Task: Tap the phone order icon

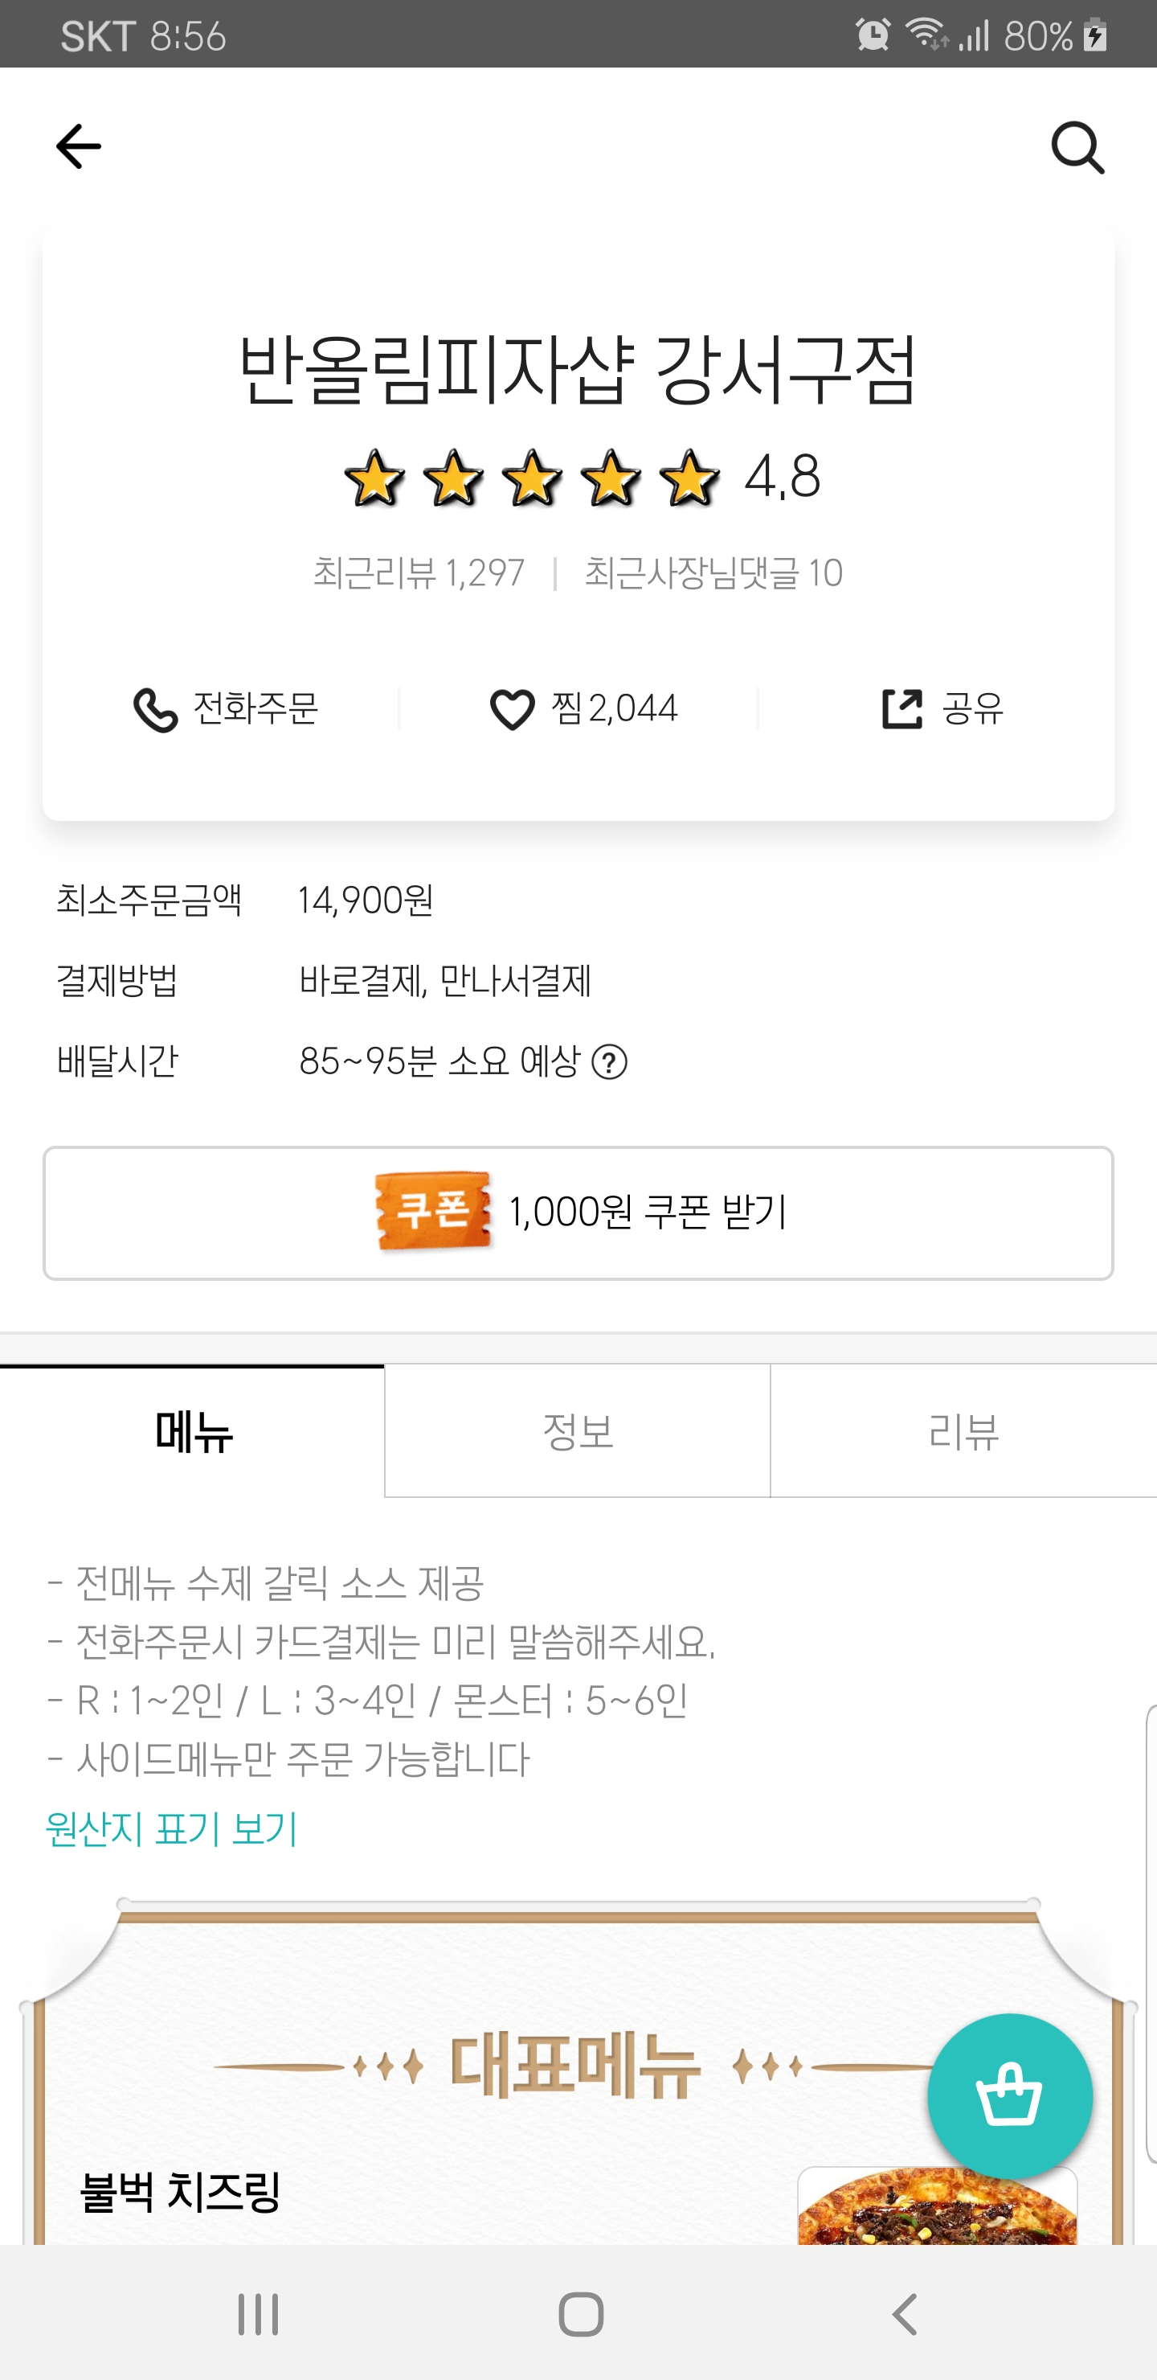Action: [x=155, y=709]
